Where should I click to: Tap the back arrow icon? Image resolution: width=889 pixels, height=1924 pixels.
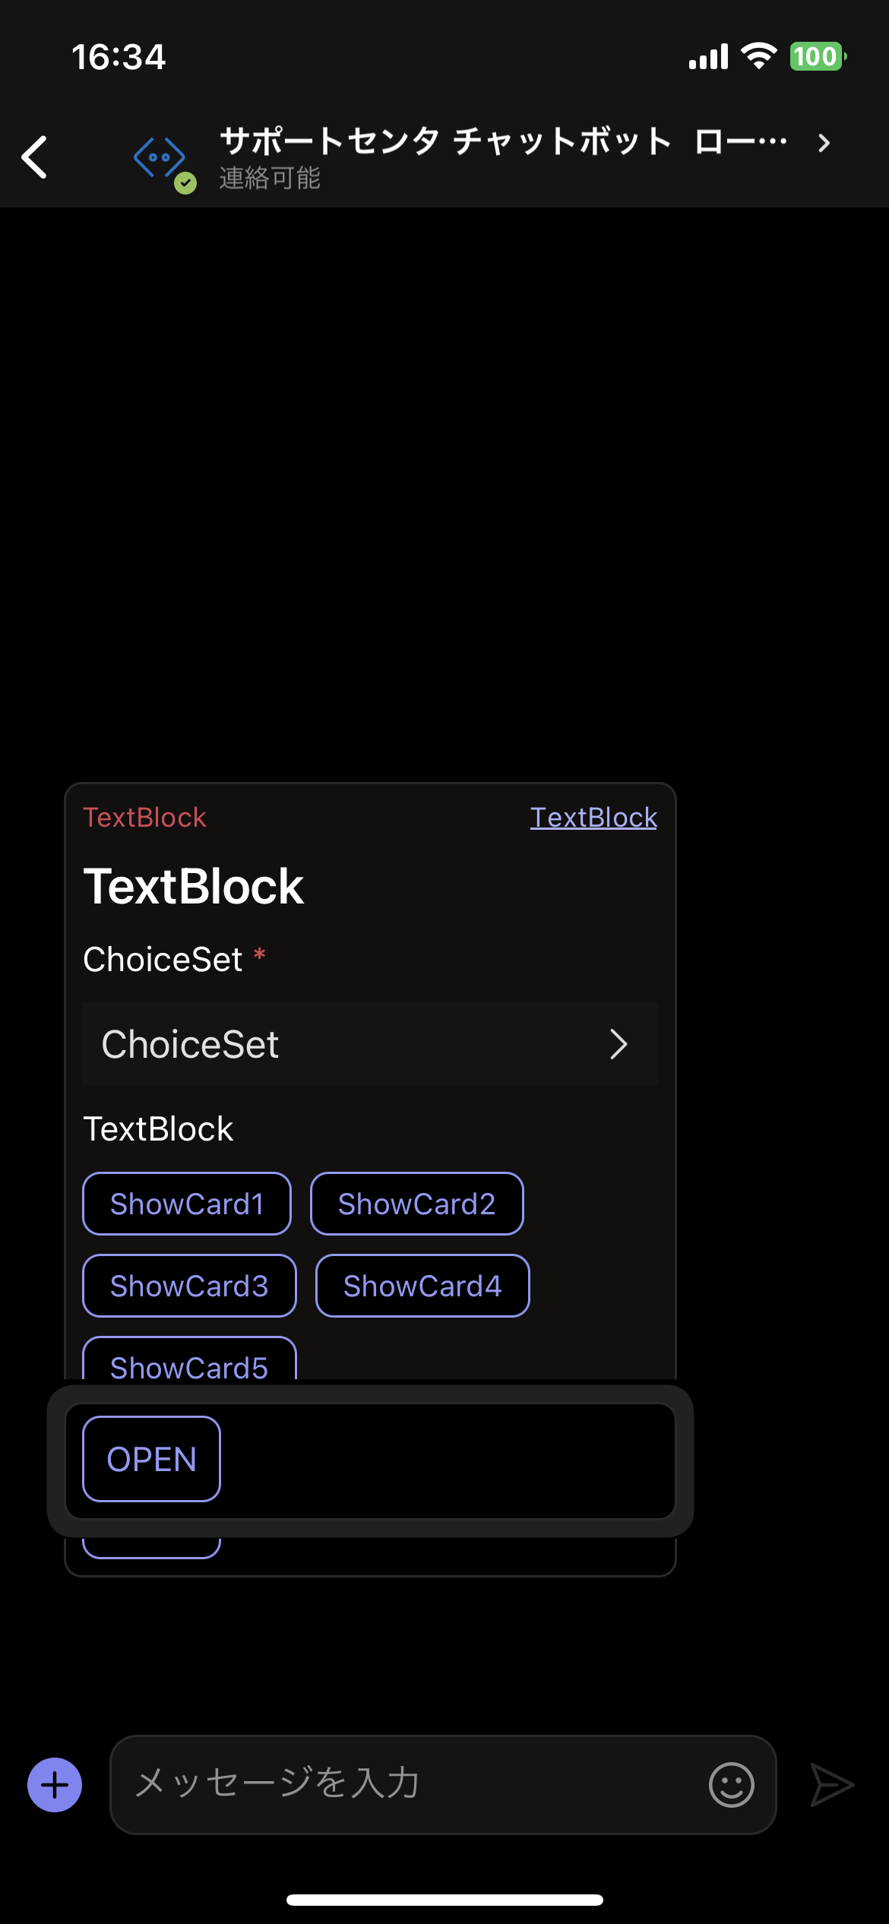(x=35, y=157)
